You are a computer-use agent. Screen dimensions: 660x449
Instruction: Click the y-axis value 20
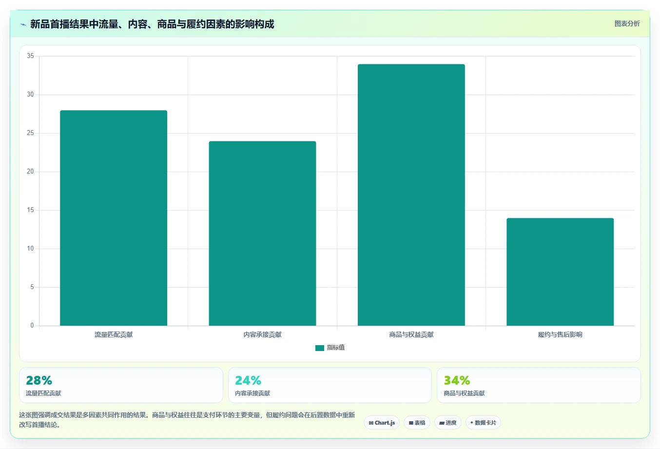[x=30, y=172]
